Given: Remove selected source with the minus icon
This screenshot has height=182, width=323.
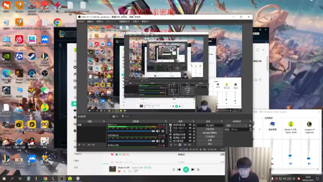Looking at the screenshot, I should tap(175, 145).
